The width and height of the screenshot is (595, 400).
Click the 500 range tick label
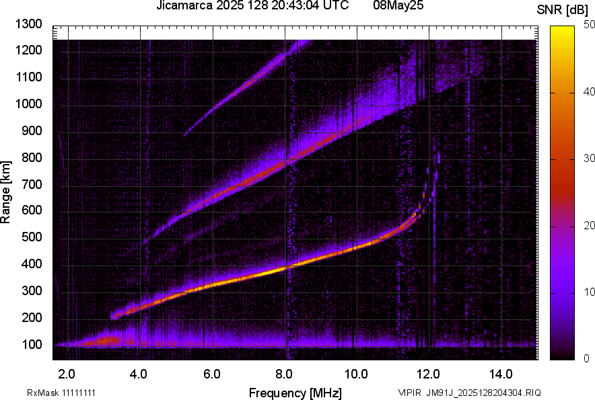click(x=32, y=237)
